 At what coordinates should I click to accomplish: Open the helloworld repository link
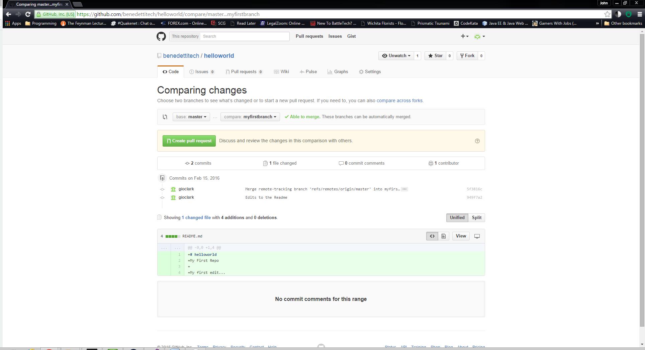tap(219, 56)
